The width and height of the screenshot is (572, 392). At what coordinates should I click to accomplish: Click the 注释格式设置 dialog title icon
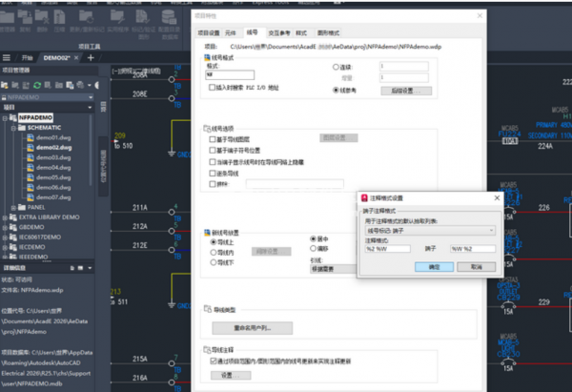coord(364,197)
